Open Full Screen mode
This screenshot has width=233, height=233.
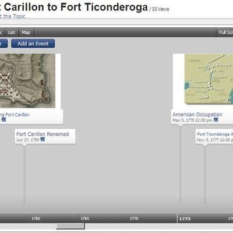(225, 33)
